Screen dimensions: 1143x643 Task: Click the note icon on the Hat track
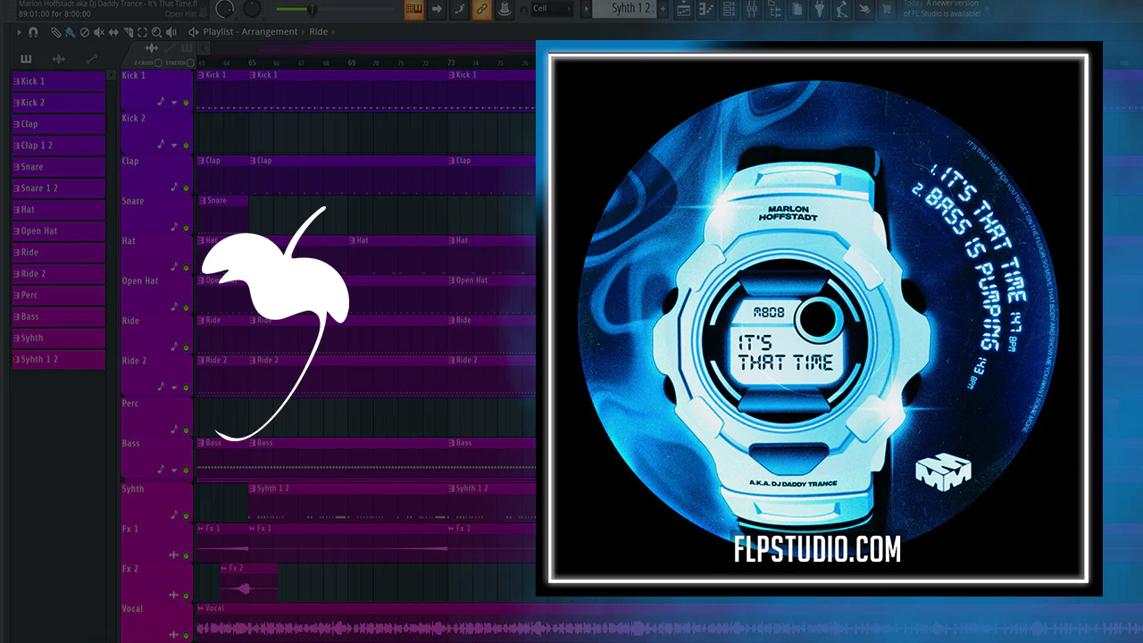coord(174,267)
